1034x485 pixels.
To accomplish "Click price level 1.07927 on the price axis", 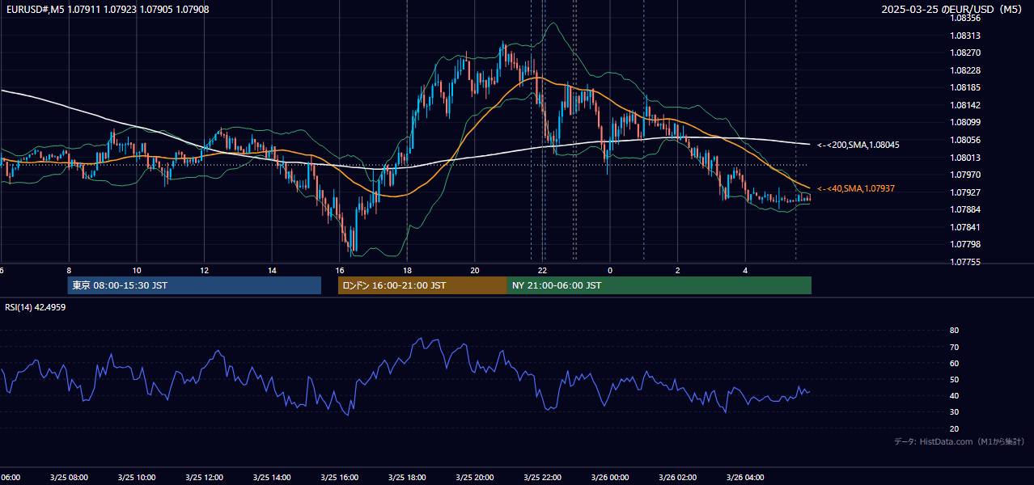I will click(966, 192).
